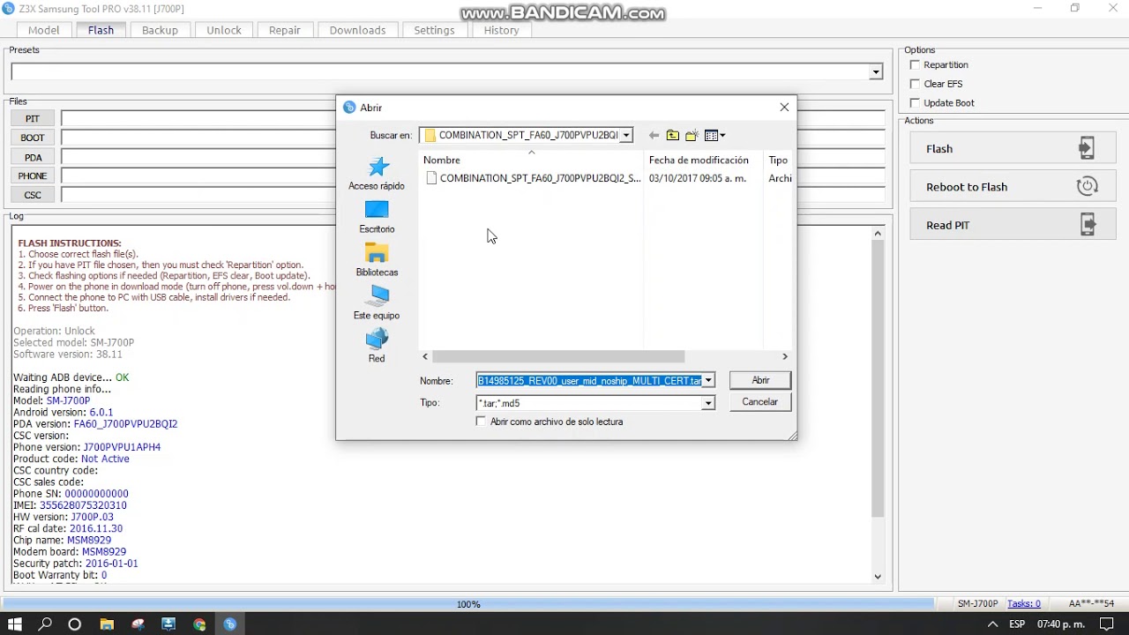This screenshot has height=635, width=1129.
Task: Close the Abrir dialog
Action: (784, 107)
